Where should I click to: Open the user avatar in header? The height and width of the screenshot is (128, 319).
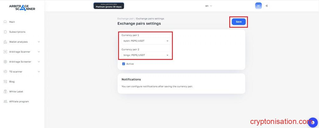258,6
